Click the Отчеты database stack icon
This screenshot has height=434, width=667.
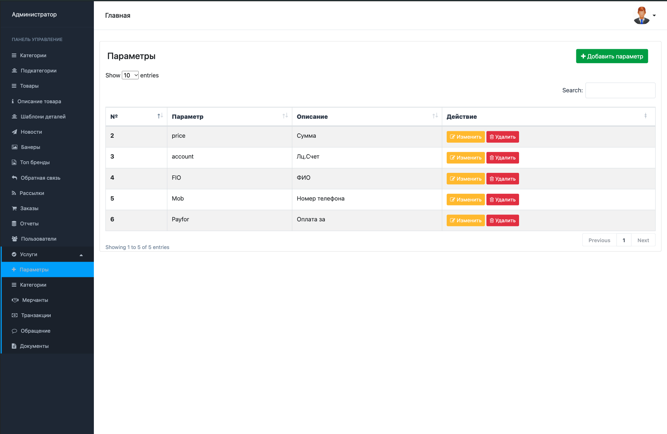pos(14,224)
